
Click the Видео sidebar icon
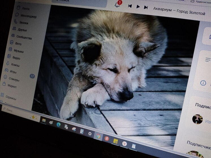[8, 56]
